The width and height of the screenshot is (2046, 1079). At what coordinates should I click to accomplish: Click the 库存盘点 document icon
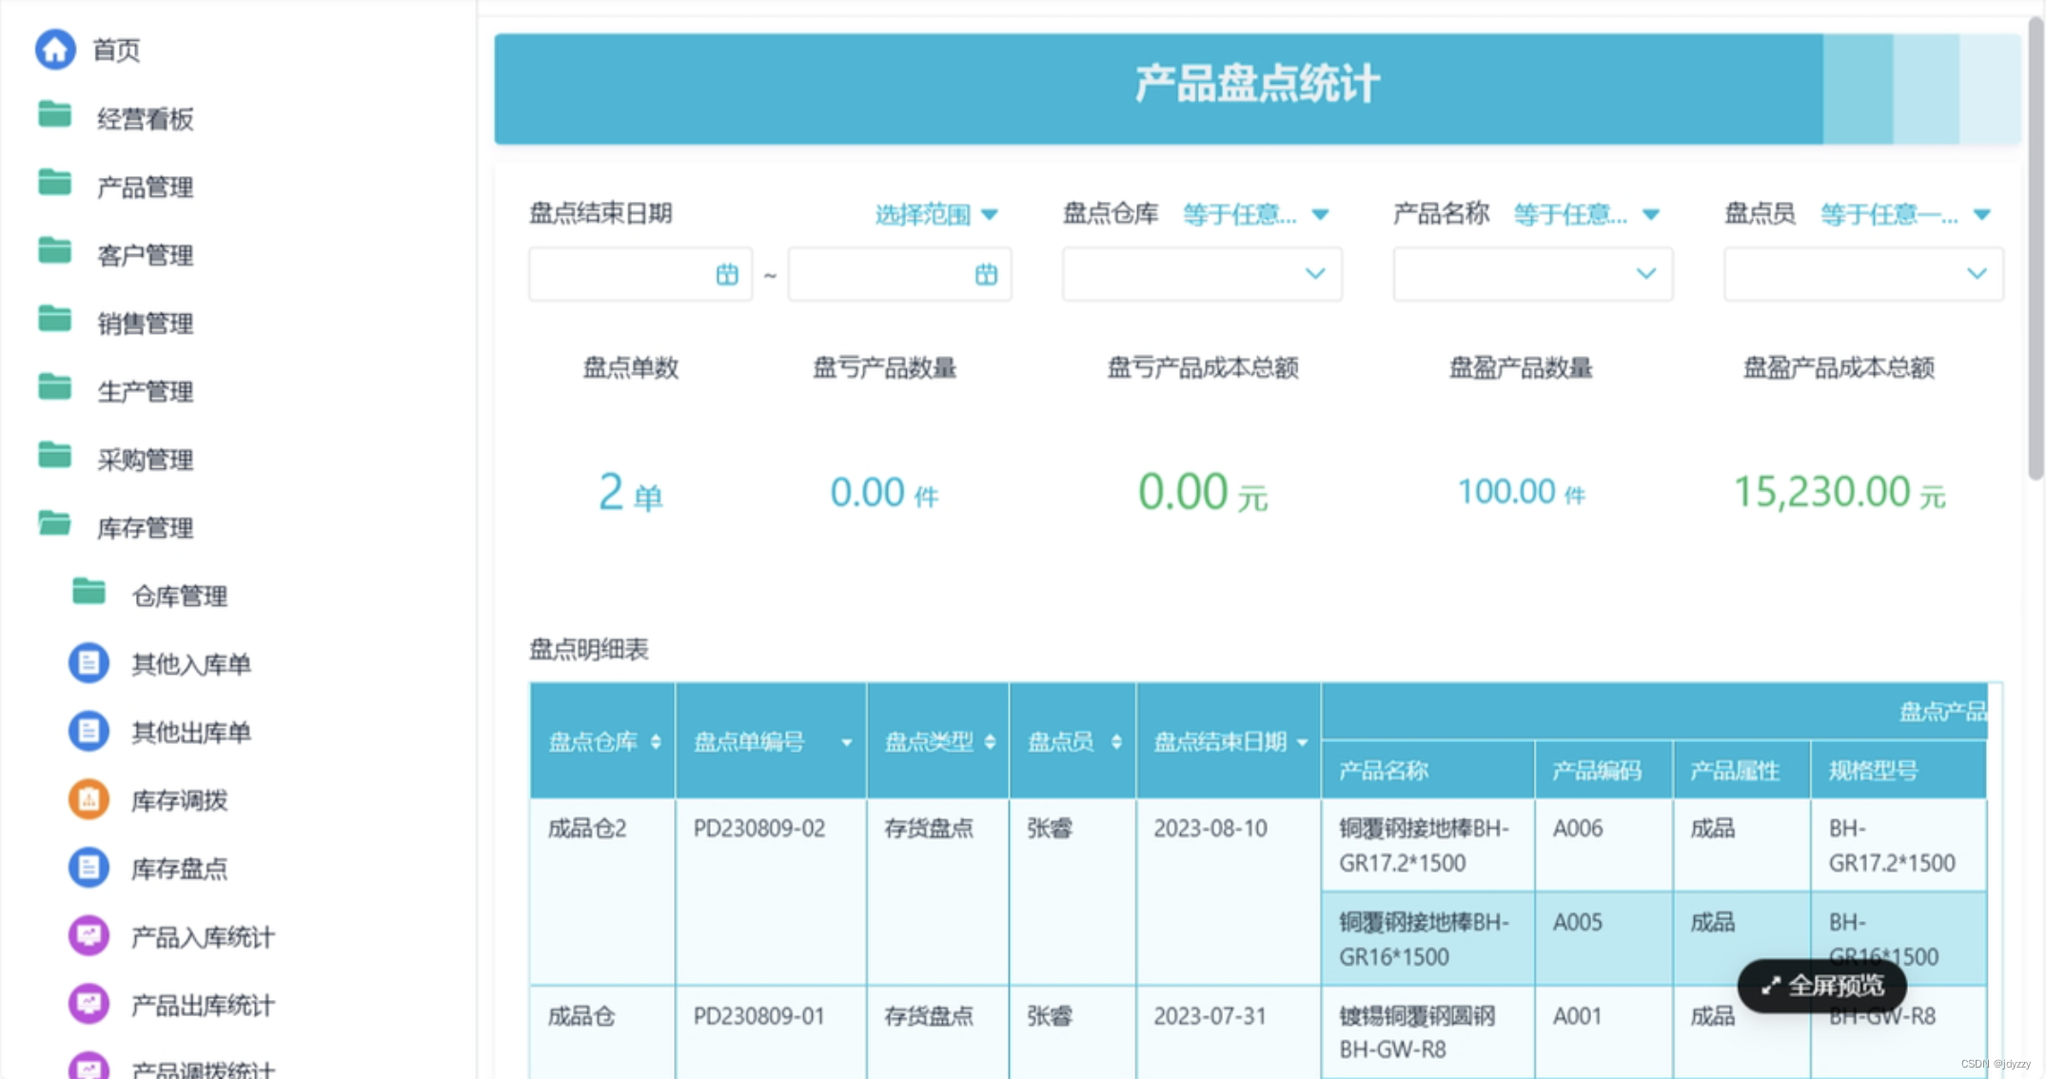[x=89, y=868]
